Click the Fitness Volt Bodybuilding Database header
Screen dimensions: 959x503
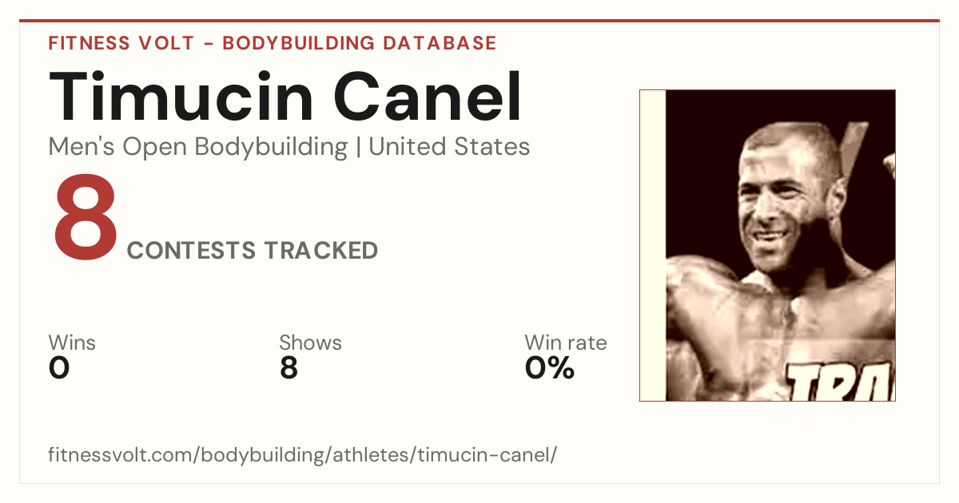273,43
